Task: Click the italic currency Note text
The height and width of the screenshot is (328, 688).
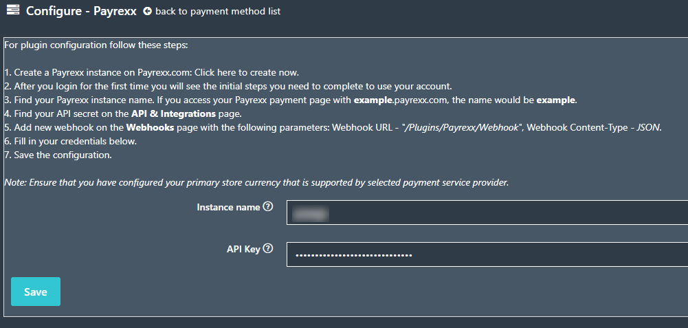Action: [256, 183]
